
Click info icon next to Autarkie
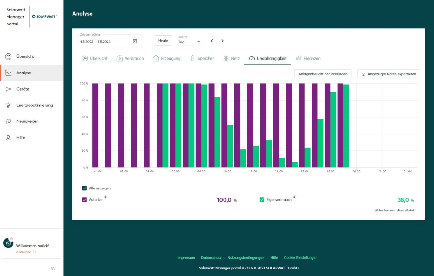pyautogui.click(x=106, y=197)
